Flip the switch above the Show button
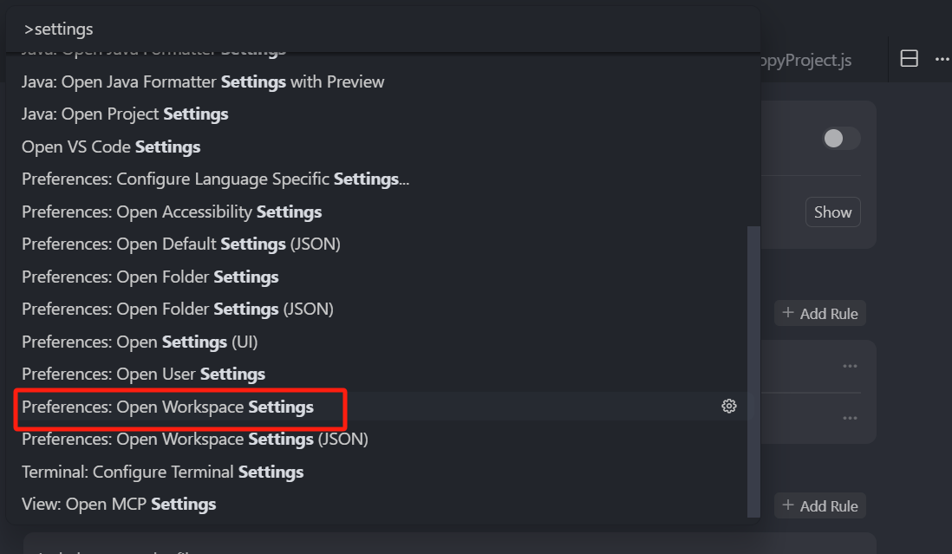The image size is (952, 554). coord(841,139)
